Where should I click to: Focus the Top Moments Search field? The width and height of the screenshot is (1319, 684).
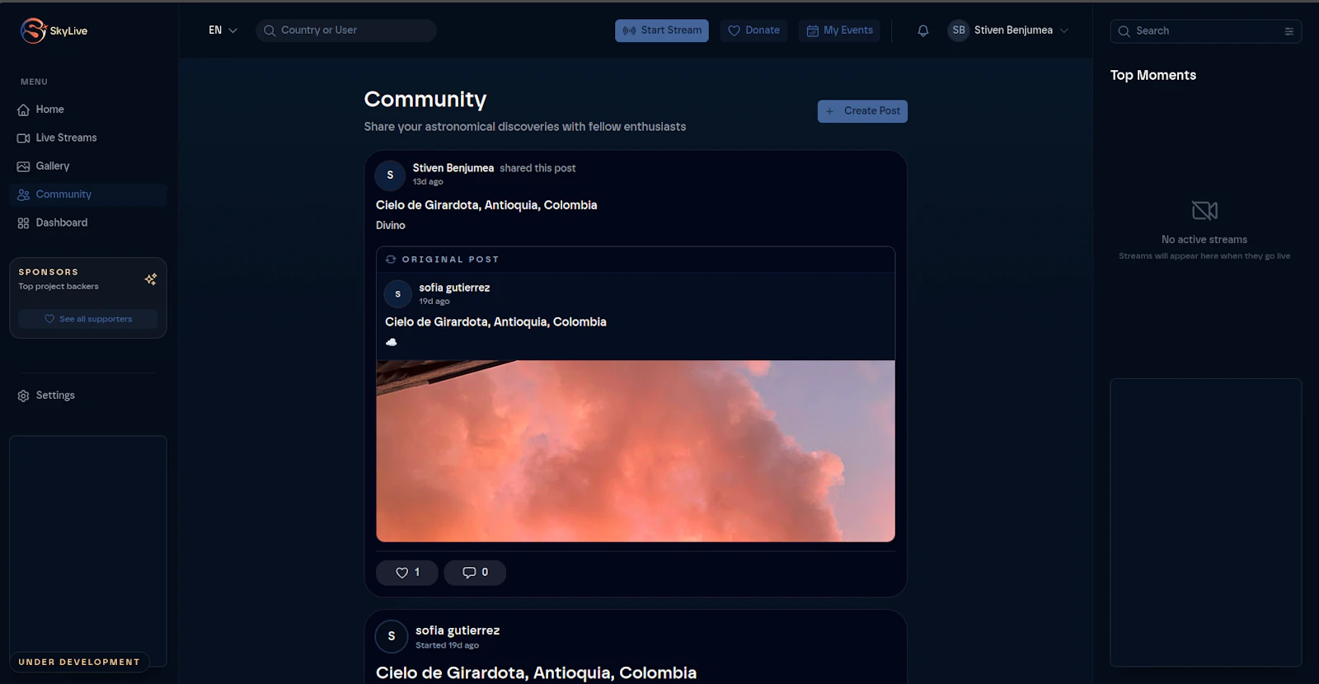click(1206, 31)
